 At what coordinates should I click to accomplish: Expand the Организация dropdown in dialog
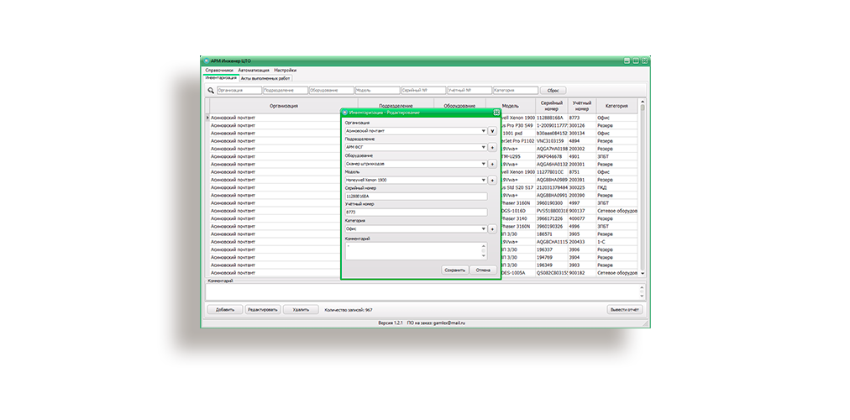(x=484, y=131)
